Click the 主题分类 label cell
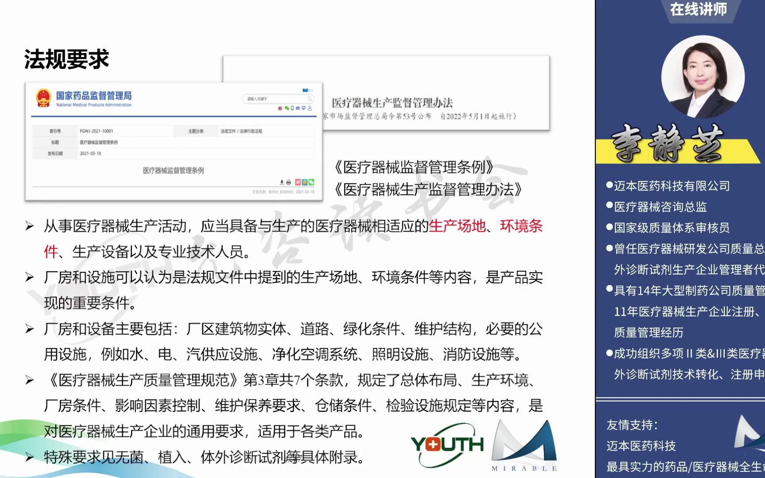The height and width of the screenshot is (478, 765). point(196,131)
